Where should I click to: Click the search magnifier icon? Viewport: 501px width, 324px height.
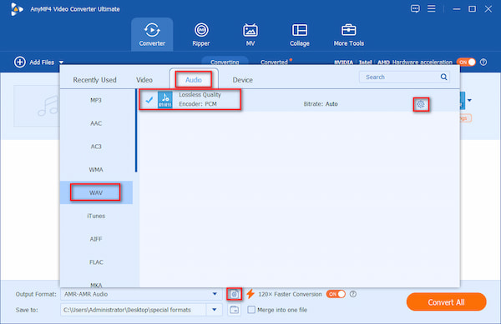[443, 77]
